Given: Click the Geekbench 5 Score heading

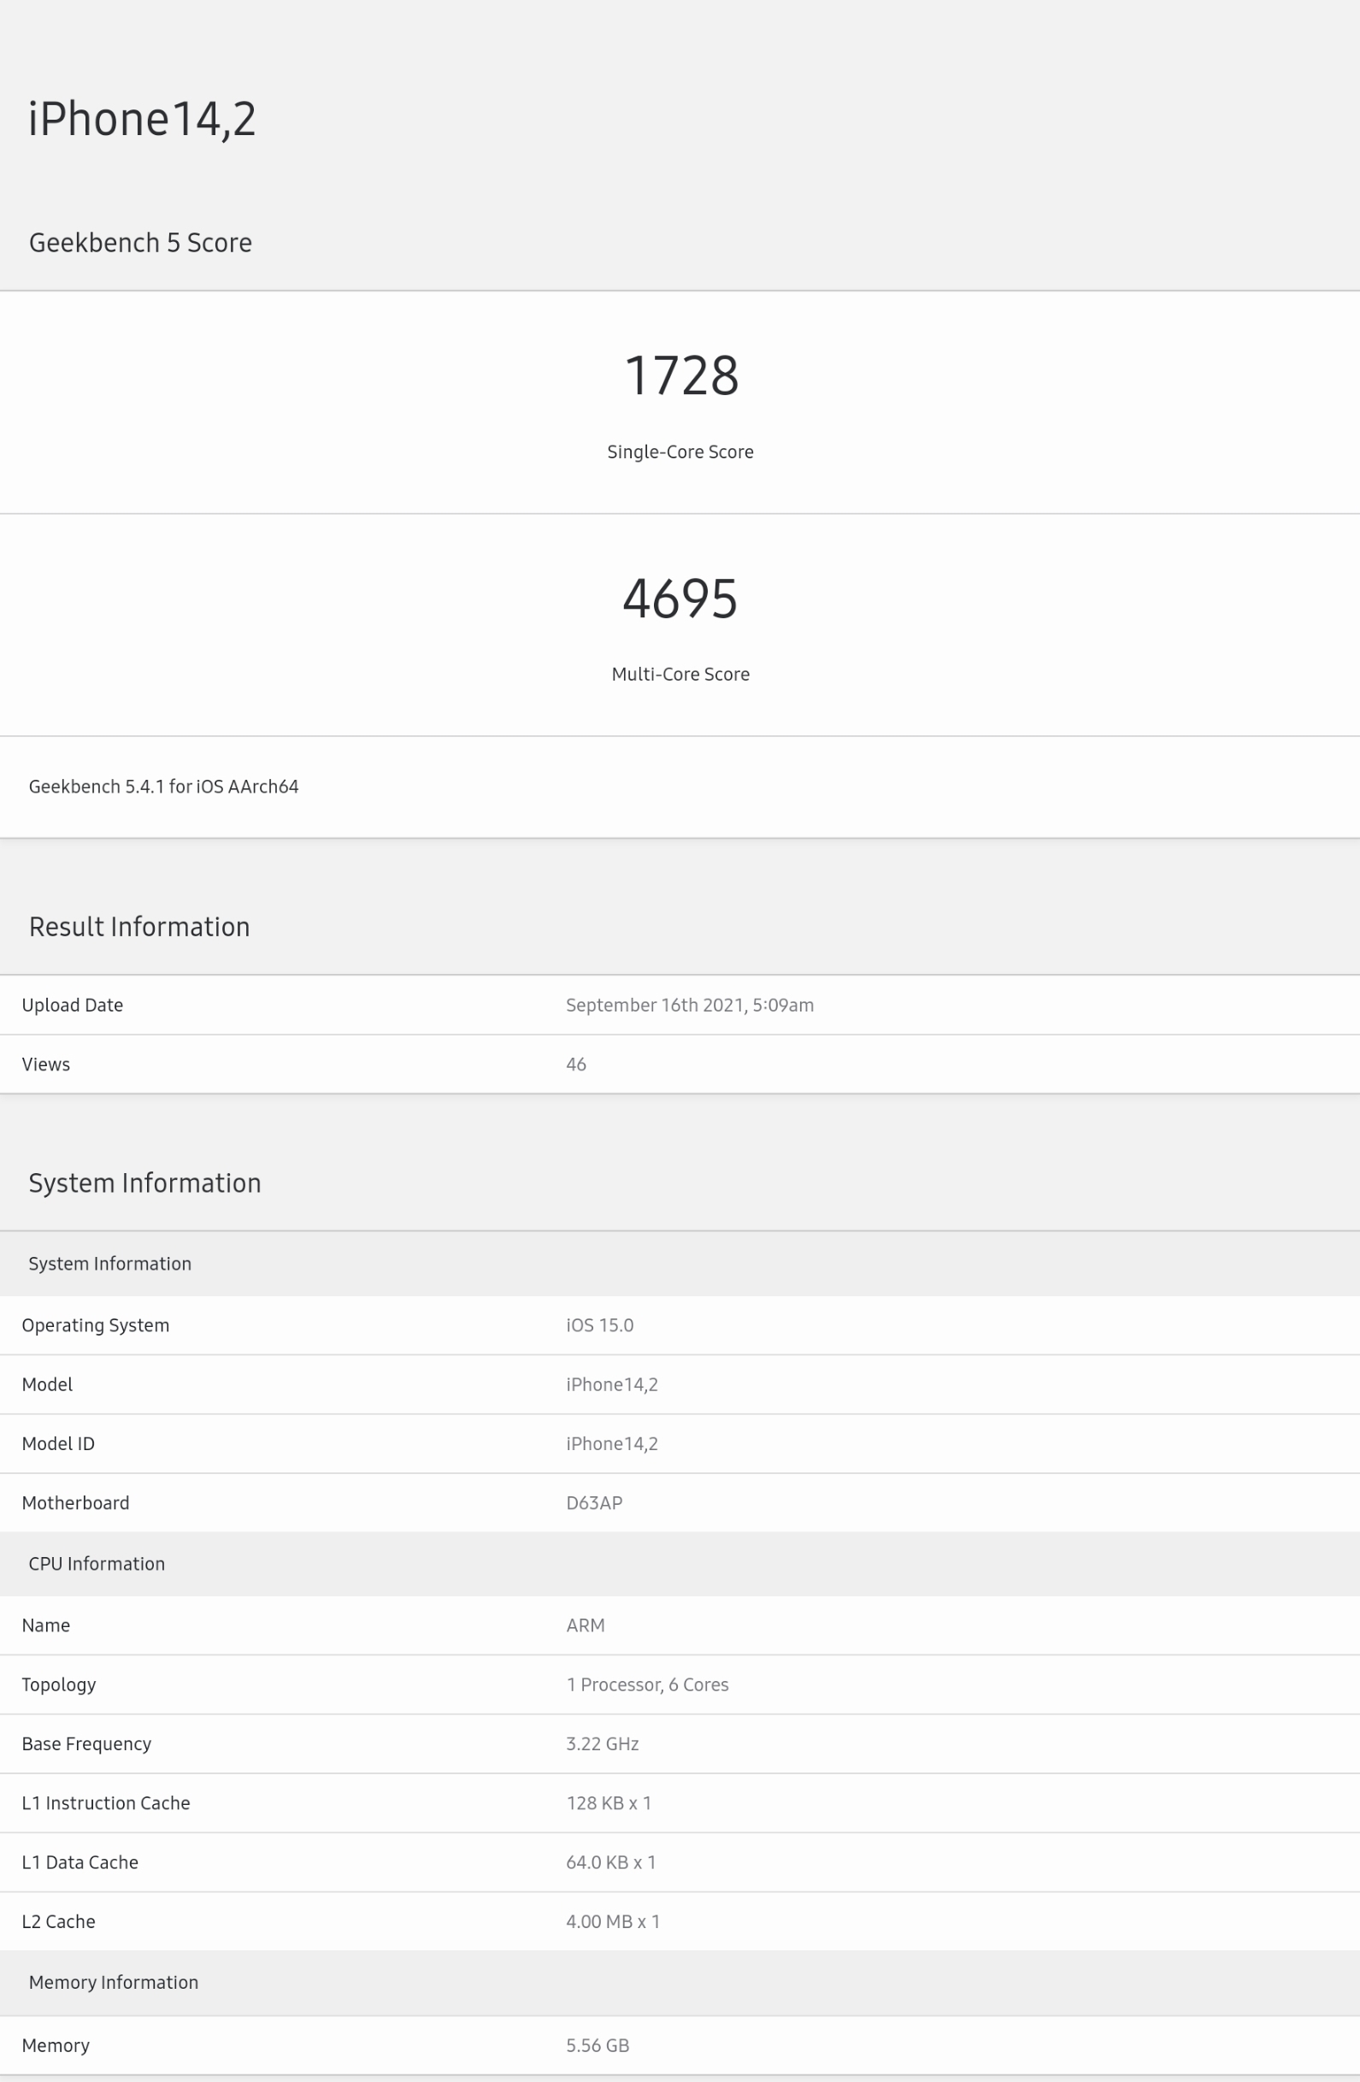Looking at the screenshot, I should [x=140, y=242].
